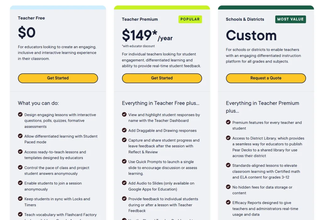Viewport: 322px width, 220px height.
Task: Click checkmark icon next to Student Paced mode
Action: tap(20, 136)
